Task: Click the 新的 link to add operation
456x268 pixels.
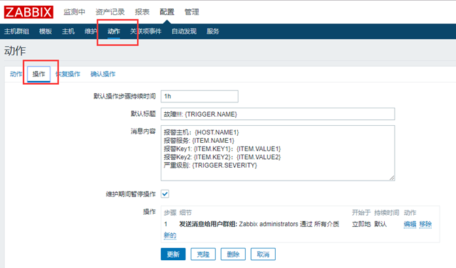Action: pyautogui.click(x=170, y=235)
